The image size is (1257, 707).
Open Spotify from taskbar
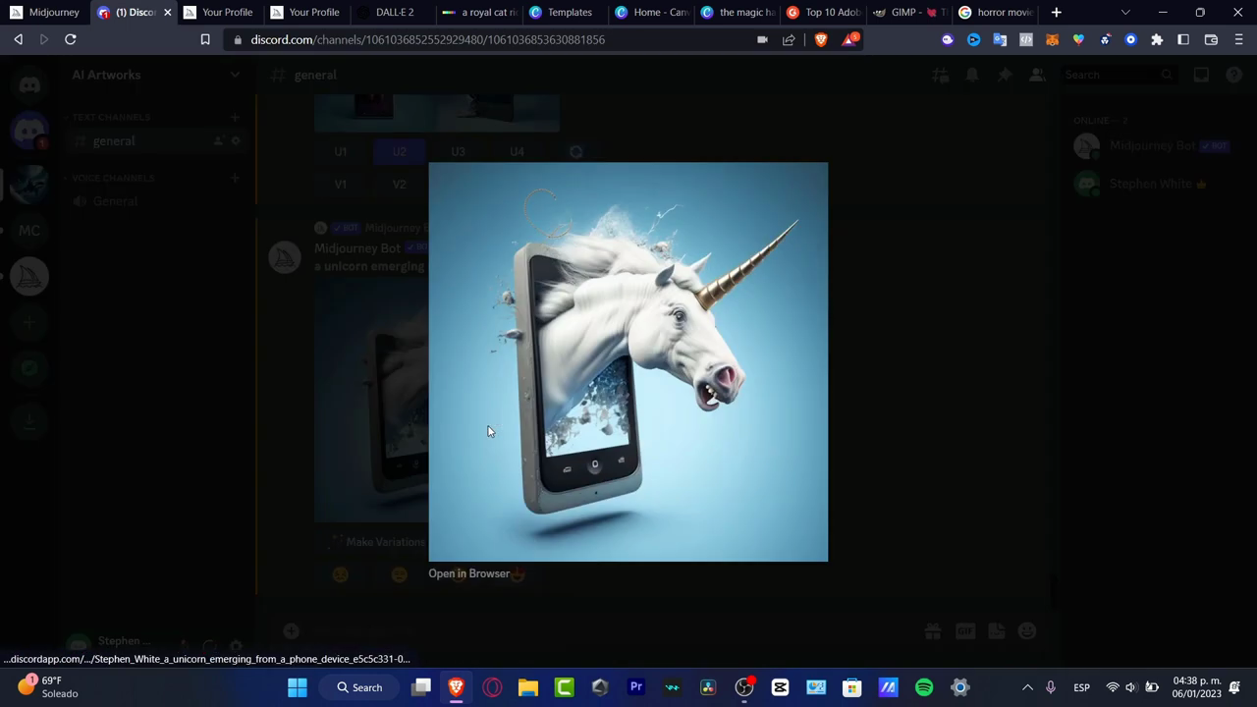(924, 687)
